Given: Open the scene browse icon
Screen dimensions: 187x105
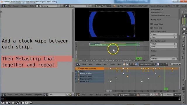Looking at the screenshot, I should pos(66,6).
